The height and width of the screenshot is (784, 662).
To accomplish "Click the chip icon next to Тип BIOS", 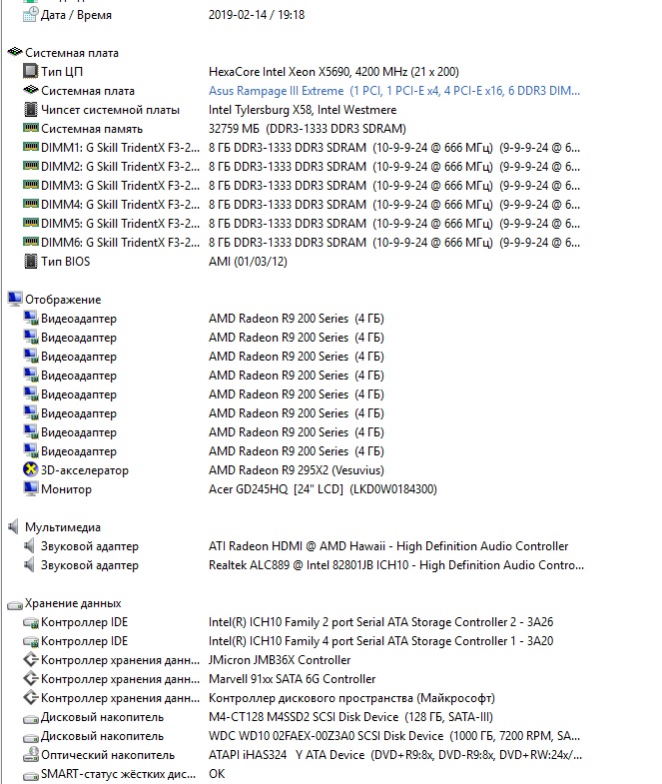I will [31, 261].
